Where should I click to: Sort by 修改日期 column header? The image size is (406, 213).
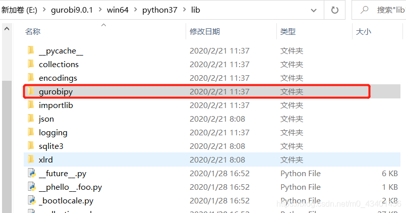205,31
